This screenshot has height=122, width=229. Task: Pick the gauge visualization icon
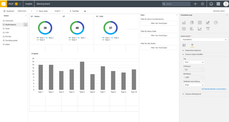[x=216, y=23]
